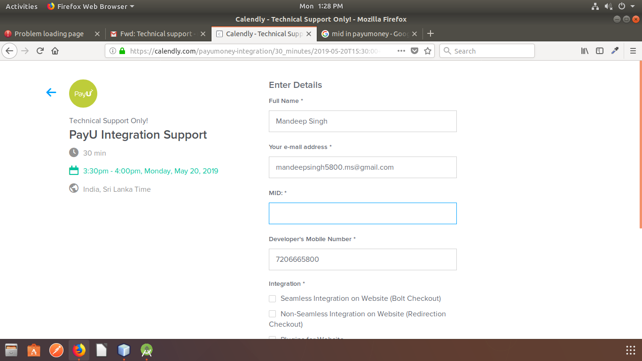Viewport: 642px width, 361px height.
Task: Click the blue back arrow on Calendly page
Action: (x=51, y=93)
